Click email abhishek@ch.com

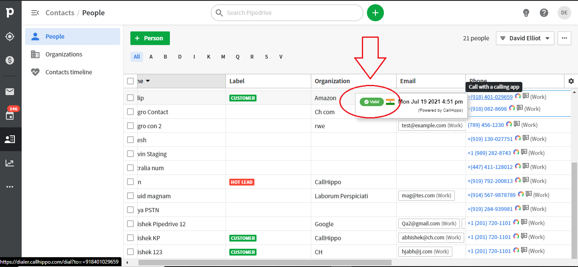point(423,238)
